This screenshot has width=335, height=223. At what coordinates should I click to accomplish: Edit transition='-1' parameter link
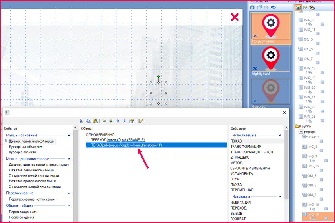(151, 145)
